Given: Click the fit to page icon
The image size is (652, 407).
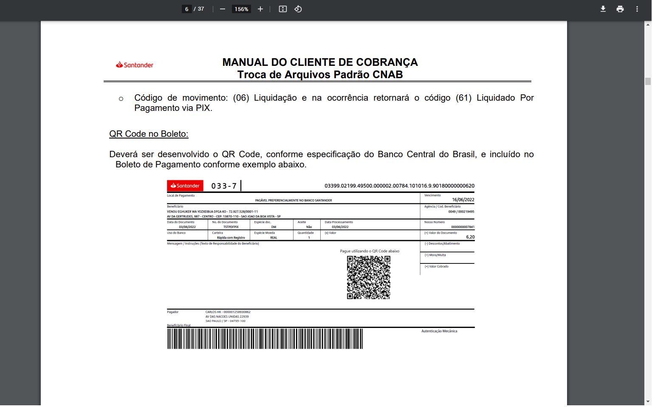Looking at the screenshot, I should click(283, 9).
